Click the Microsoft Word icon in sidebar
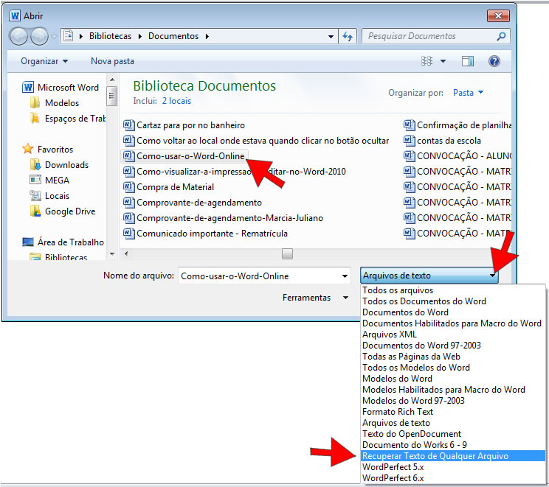This screenshot has width=549, height=487. coord(28,87)
